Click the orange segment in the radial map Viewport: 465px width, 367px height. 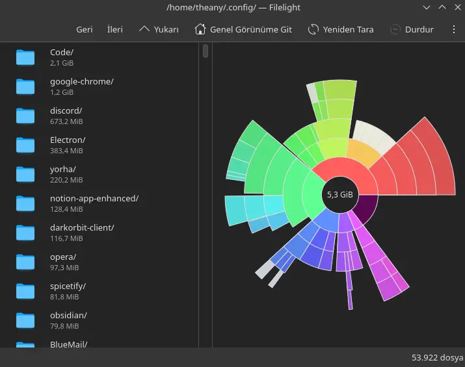[362, 153]
